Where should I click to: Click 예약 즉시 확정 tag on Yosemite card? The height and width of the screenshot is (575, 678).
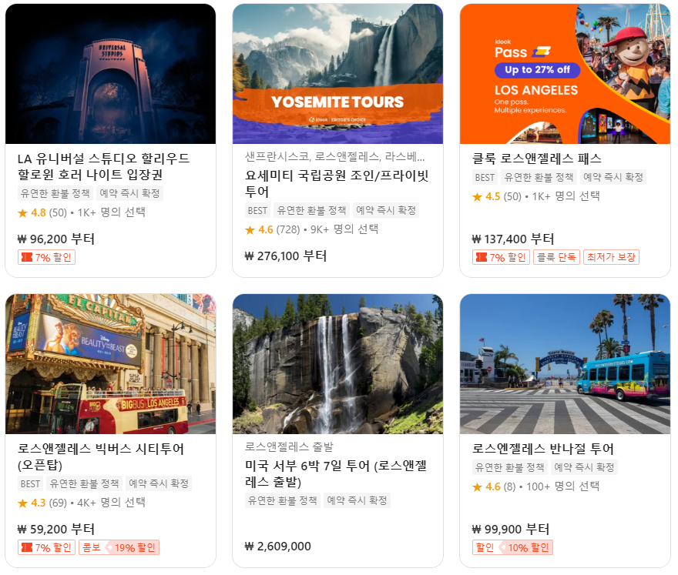tap(386, 210)
